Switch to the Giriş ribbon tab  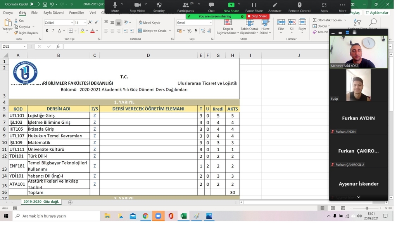(x=22, y=13)
